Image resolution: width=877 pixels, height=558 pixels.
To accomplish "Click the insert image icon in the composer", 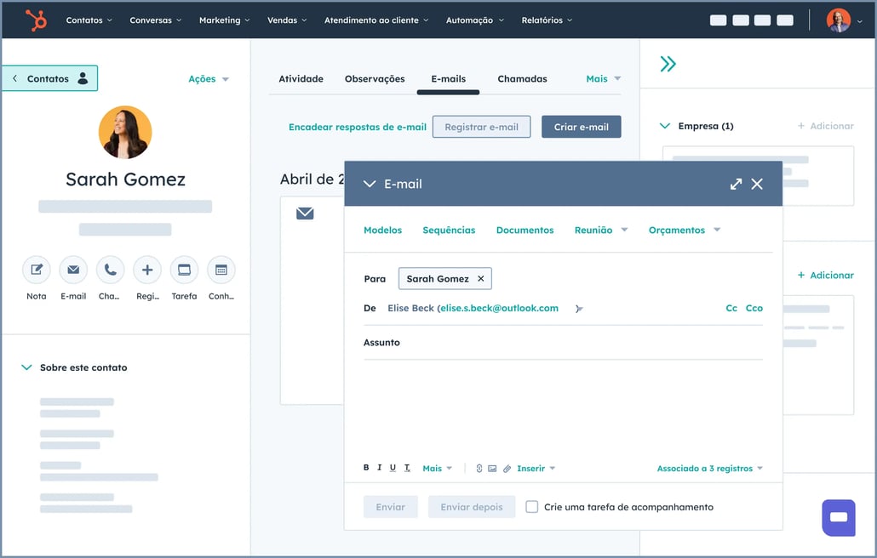I will coord(492,468).
